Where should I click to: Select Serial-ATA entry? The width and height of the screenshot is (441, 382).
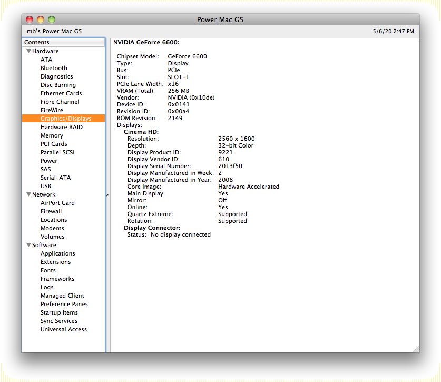pyautogui.click(x=55, y=178)
